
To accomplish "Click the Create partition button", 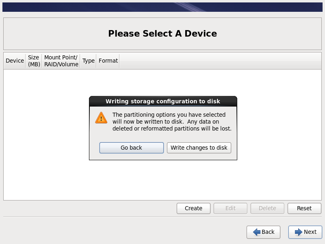I will point(193,208).
